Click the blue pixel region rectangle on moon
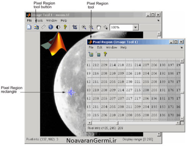The image size is (187, 146). pos(71,93)
